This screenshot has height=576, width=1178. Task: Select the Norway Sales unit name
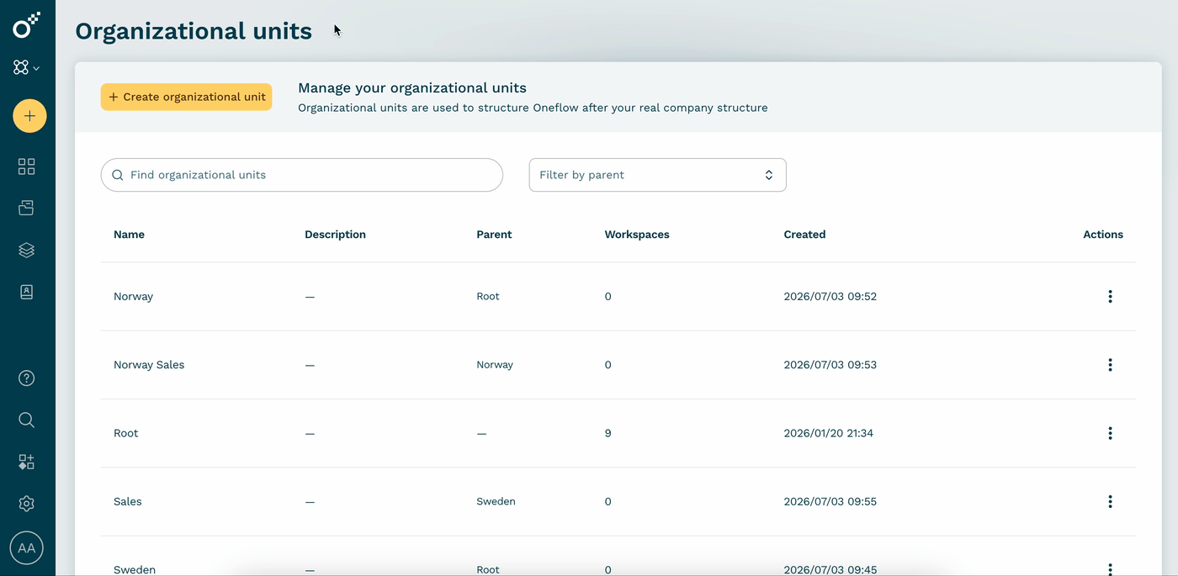pos(149,365)
